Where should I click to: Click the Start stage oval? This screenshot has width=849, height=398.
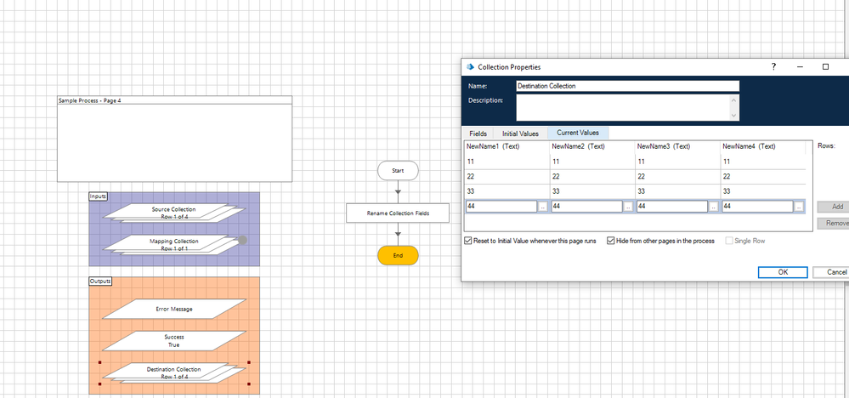398,171
